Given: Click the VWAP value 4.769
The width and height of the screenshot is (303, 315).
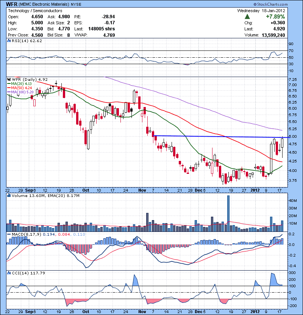Looking at the screenshot, I should [x=109, y=35].
